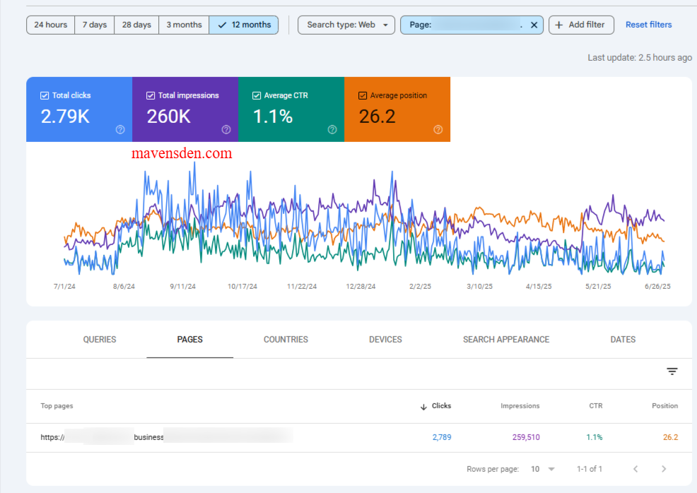Remove the Page filter with X icon

(534, 25)
